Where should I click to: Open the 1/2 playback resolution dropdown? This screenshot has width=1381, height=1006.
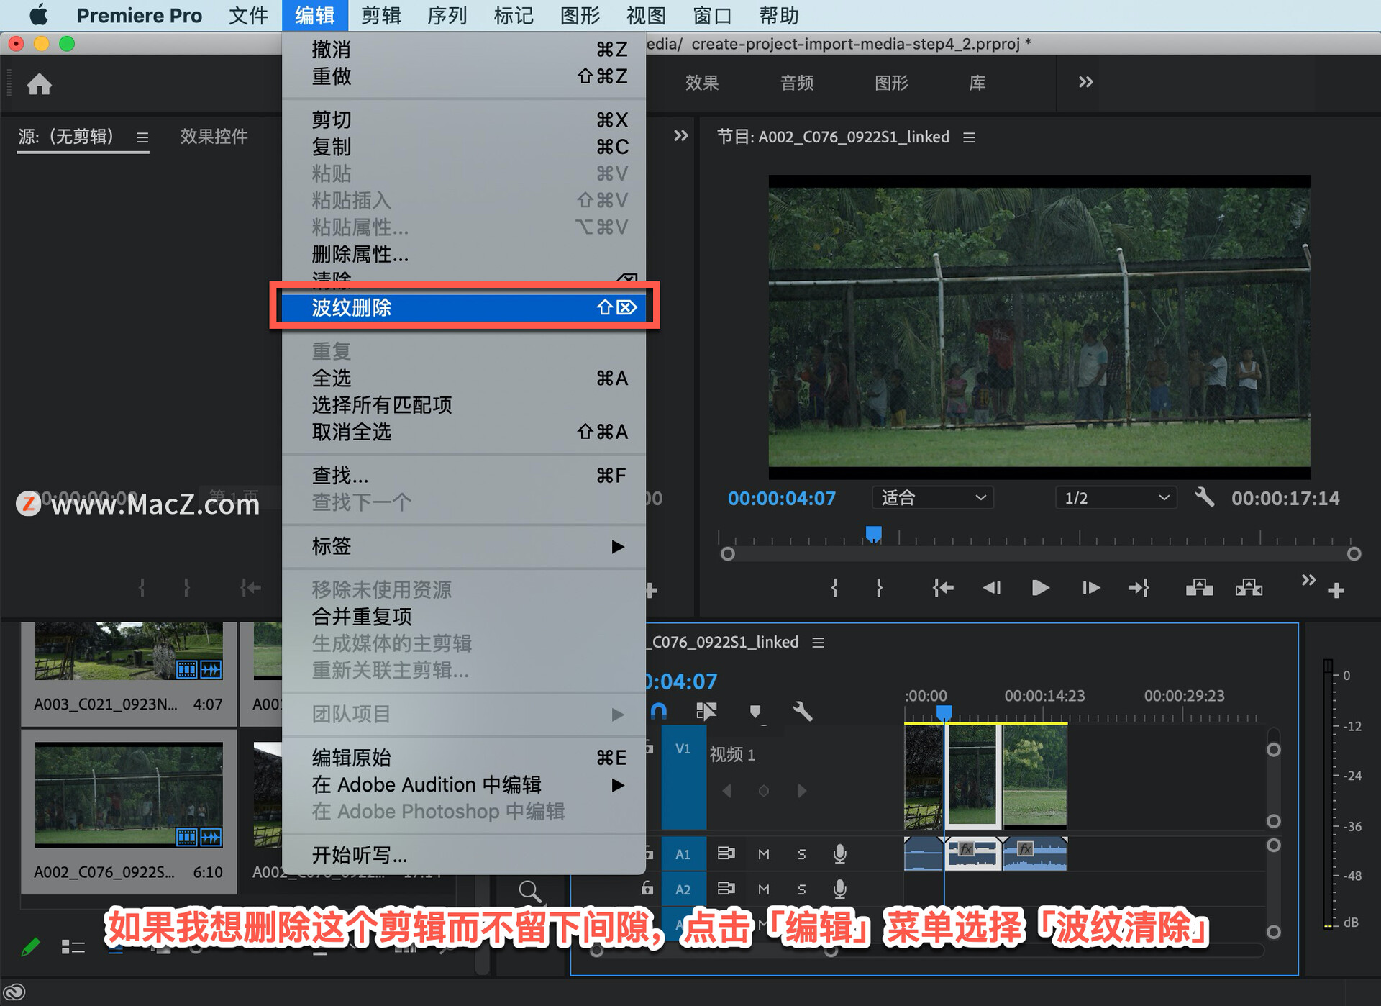1116,498
